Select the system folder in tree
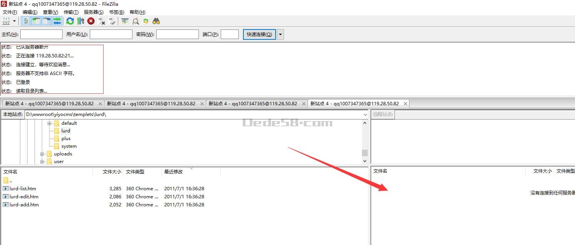This screenshot has height=245, width=575. point(69,146)
